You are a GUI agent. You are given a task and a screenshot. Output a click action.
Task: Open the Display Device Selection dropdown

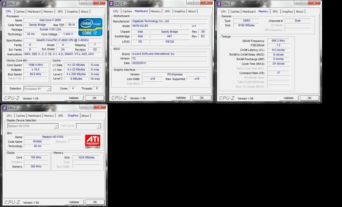(x=33, y=126)
